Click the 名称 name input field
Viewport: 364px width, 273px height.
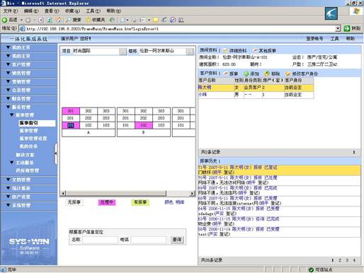click(x=100, y=240)
